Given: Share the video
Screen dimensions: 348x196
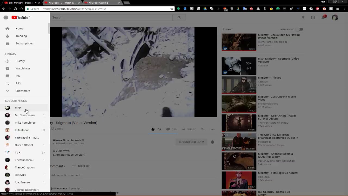Looking at the screenshot, I should pyautogui.click(x=189, y=129).
